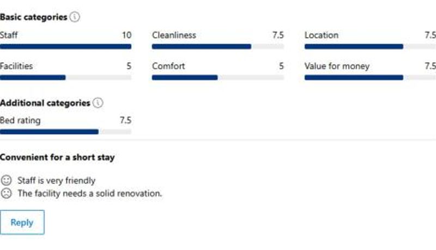This screenshot has width=436, height=250.
Task: Click the Facilities rating bar
Action: [x=65, y=78]
